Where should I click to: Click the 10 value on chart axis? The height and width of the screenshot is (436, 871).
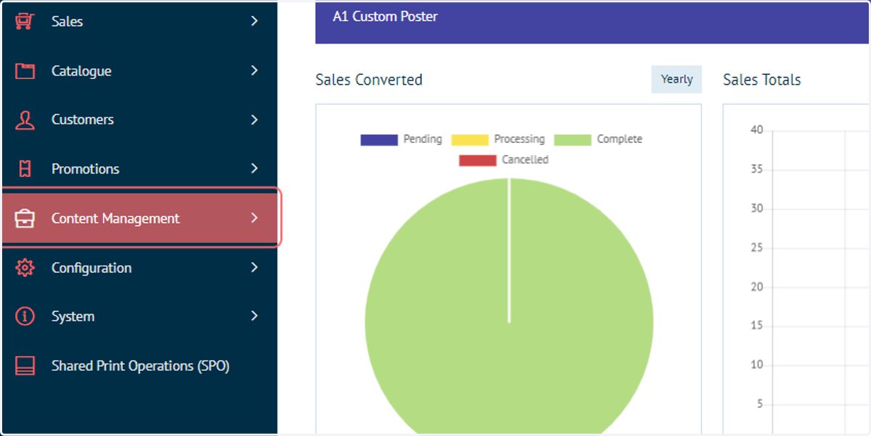[756, 365]
